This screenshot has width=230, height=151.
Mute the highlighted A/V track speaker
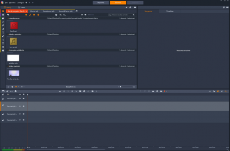(24, 106)
